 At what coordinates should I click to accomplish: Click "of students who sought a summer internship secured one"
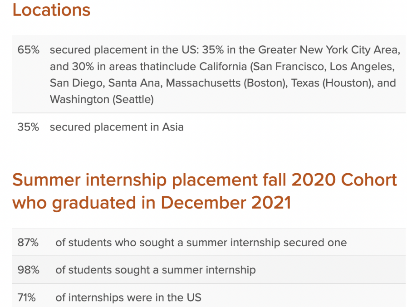201,243
